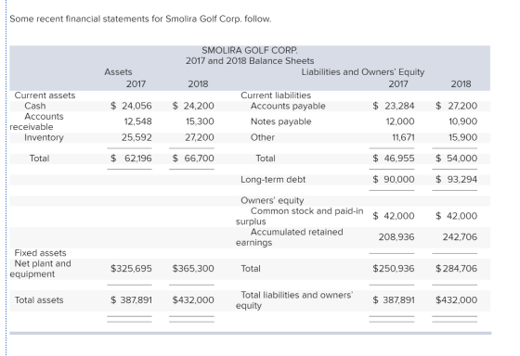Click the 2017 Inventory value 25,592

[x=136, y=137]
